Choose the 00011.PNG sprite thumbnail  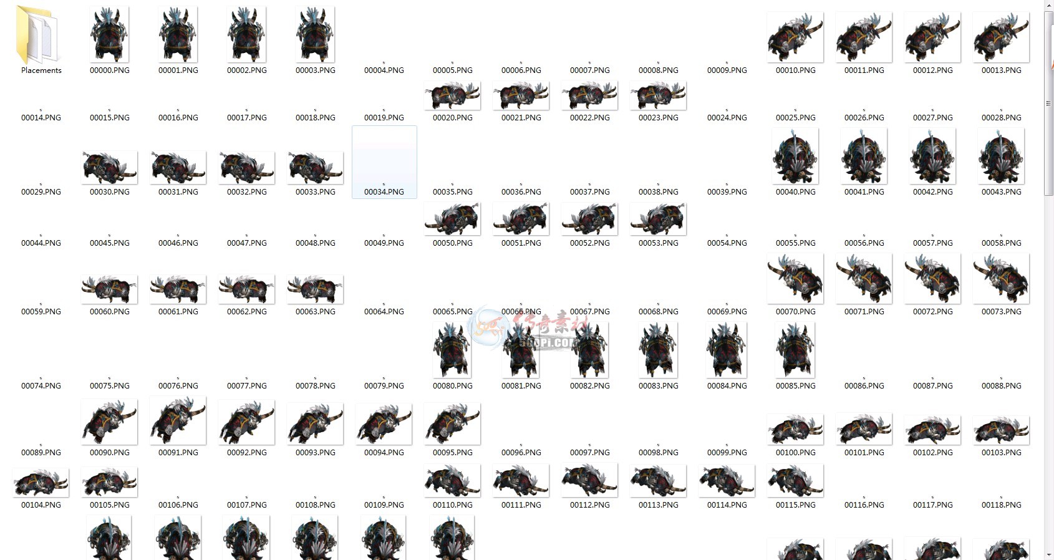point(864,37)
